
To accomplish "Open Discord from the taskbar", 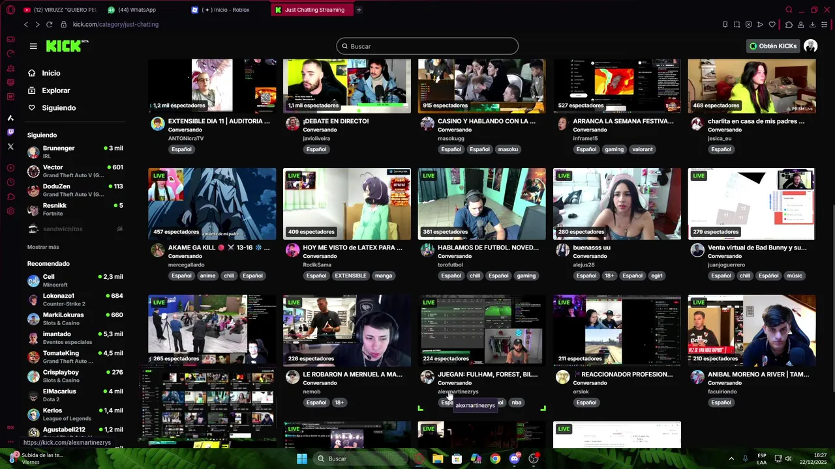I will click(515, 459).
